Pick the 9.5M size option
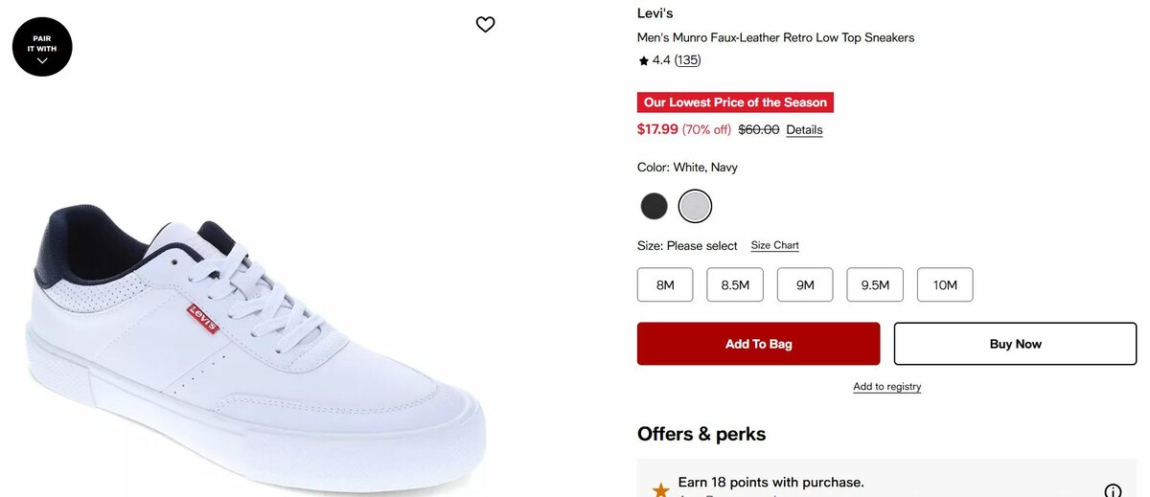This screenshot has width=1150, height=497. [875, 285]
